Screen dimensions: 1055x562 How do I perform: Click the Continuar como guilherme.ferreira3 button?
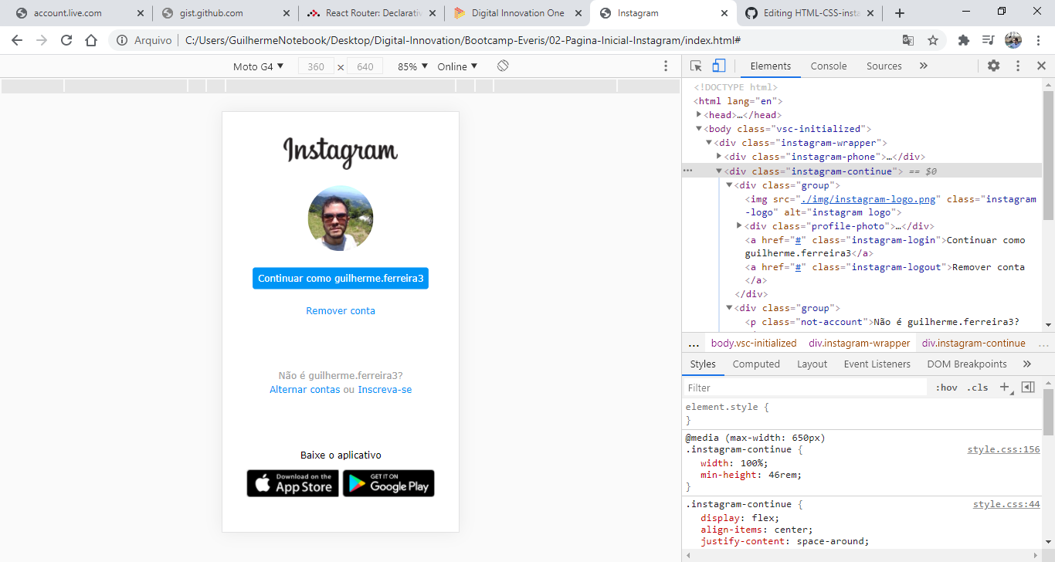340,279
